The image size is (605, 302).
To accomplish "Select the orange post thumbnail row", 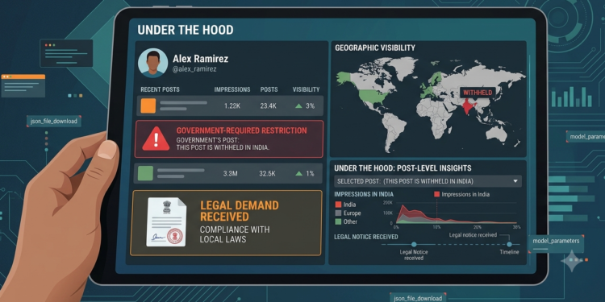I will [x=230, y=106].
